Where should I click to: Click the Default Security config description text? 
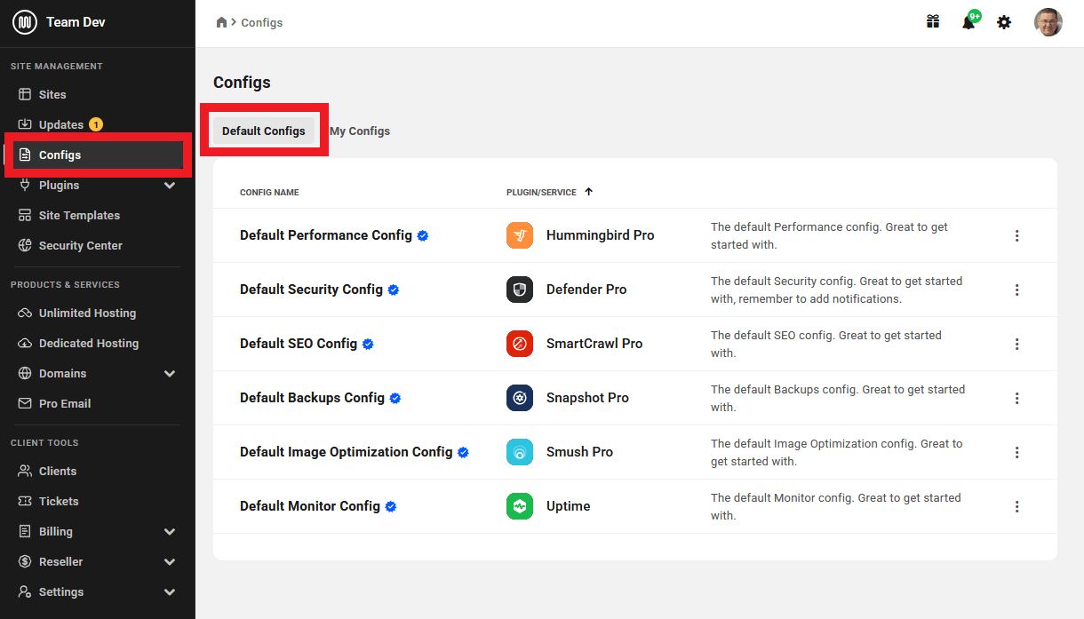(837, 290)
